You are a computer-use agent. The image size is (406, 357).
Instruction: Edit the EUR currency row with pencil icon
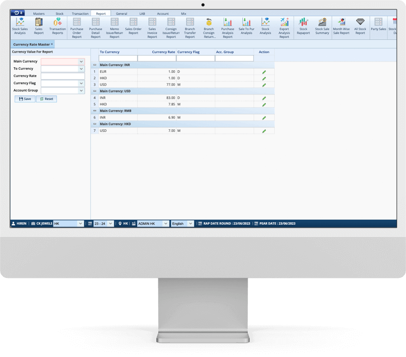(x=264, y=72)
